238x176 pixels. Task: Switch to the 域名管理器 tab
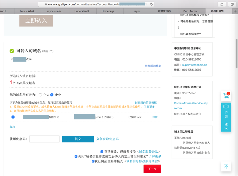point(164,11)
